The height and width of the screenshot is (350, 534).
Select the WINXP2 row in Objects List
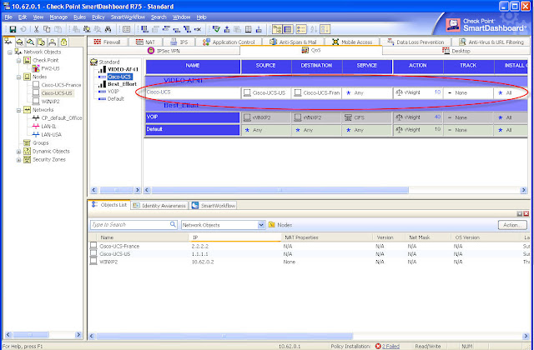pos(308,262)
